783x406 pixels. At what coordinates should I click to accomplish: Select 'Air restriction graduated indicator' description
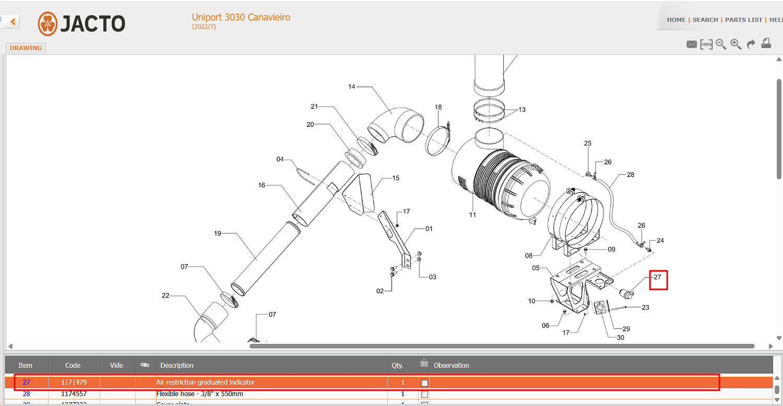coord(206,383)
